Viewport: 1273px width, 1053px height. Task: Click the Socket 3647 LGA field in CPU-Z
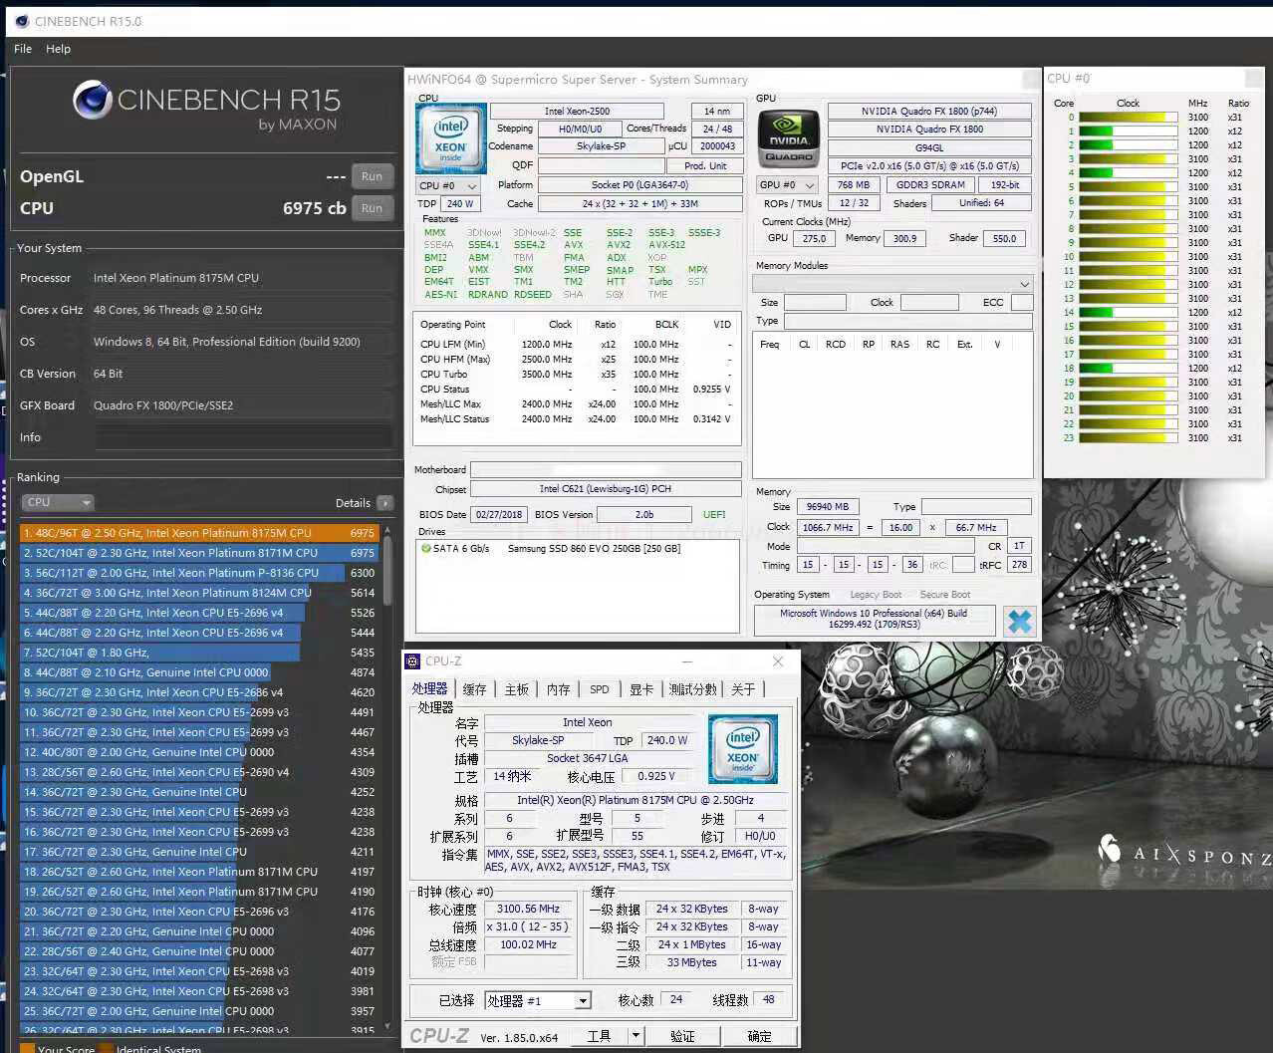click(588, 758)
